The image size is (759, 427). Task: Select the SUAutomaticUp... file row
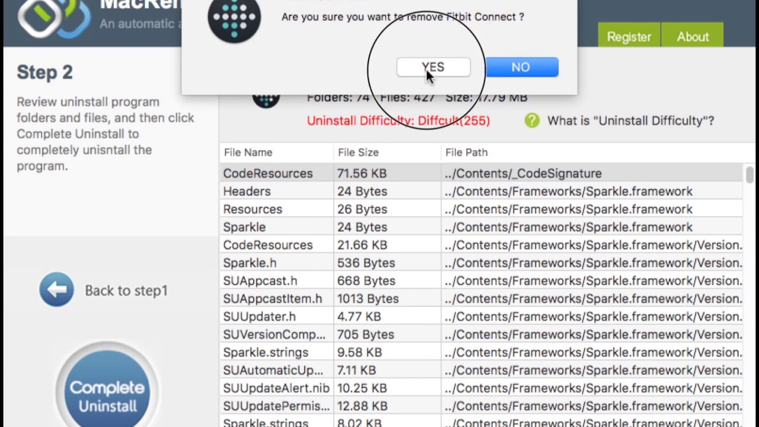pyautogui.click(x=481, y=370)
